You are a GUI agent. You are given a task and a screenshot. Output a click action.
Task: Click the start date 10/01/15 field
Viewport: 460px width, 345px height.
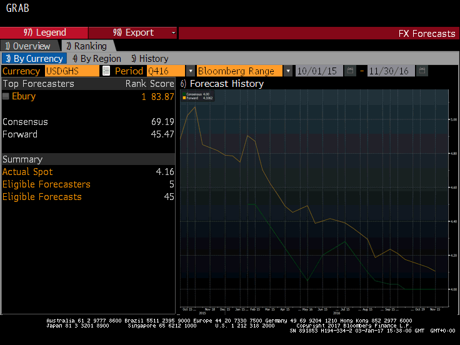coord(319,71)
